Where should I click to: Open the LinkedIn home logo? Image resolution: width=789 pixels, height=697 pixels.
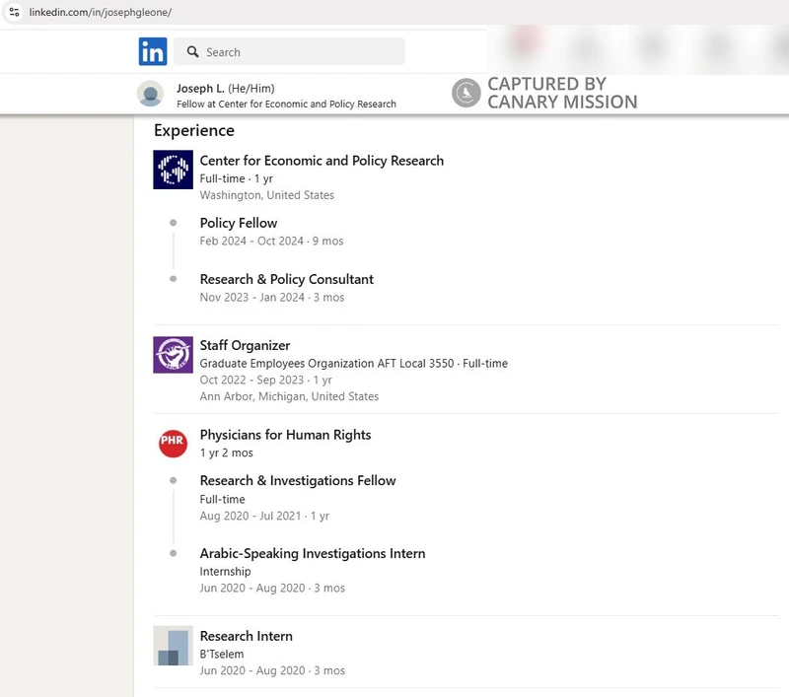[x=153, y=51]
